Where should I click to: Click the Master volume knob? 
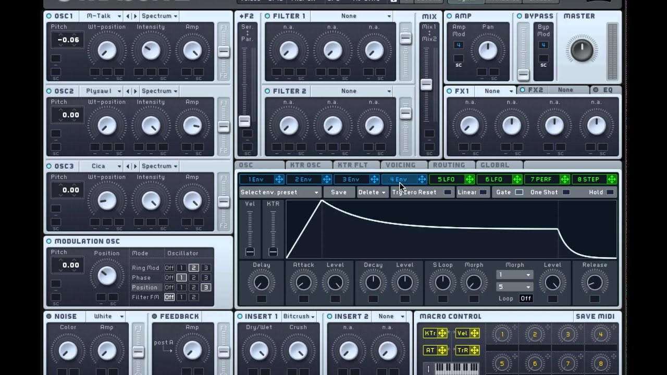[582, 49]
